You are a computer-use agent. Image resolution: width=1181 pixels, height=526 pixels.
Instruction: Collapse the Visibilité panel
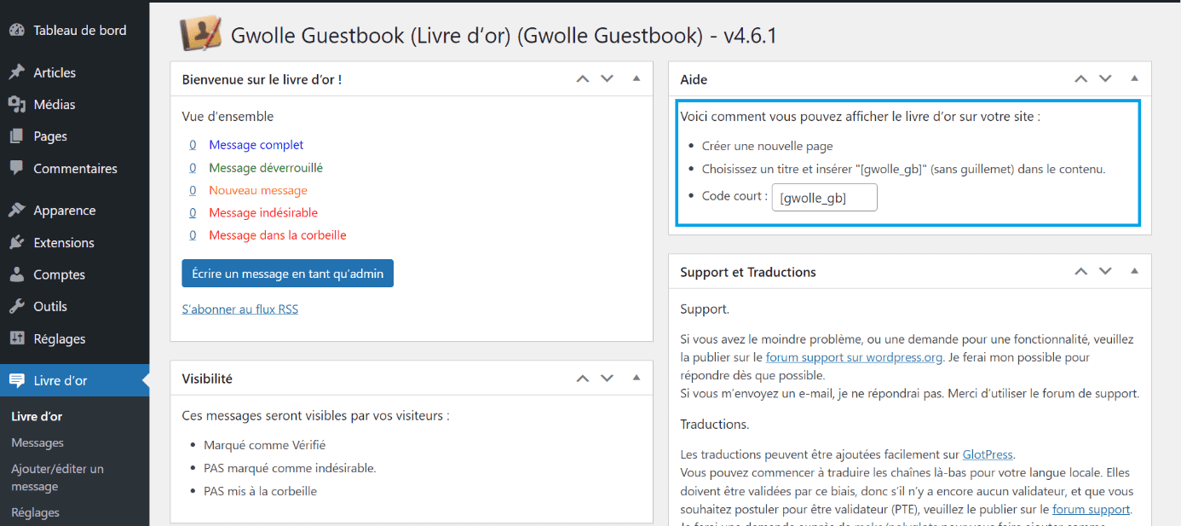636,379
